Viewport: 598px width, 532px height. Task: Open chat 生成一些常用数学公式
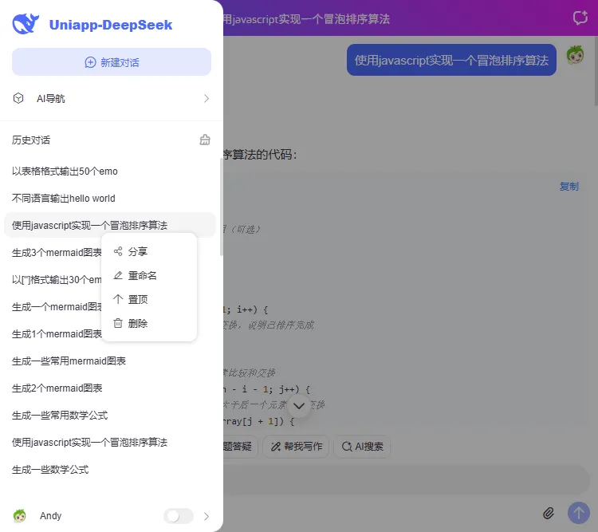[x=60, y=416]
